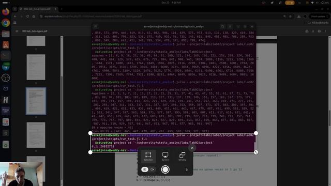Click the zoom magnifier icon in address bar

(284, 16)
